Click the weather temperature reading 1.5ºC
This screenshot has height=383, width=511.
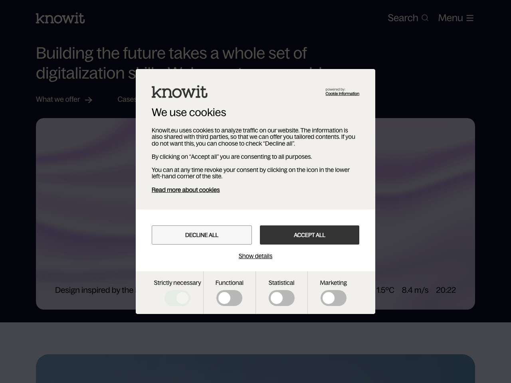click(385, 290)
